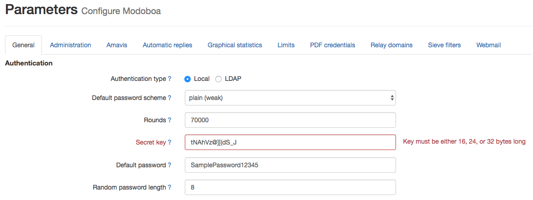
Task: Open help for Default password scheme
Action: click(169, 98)
